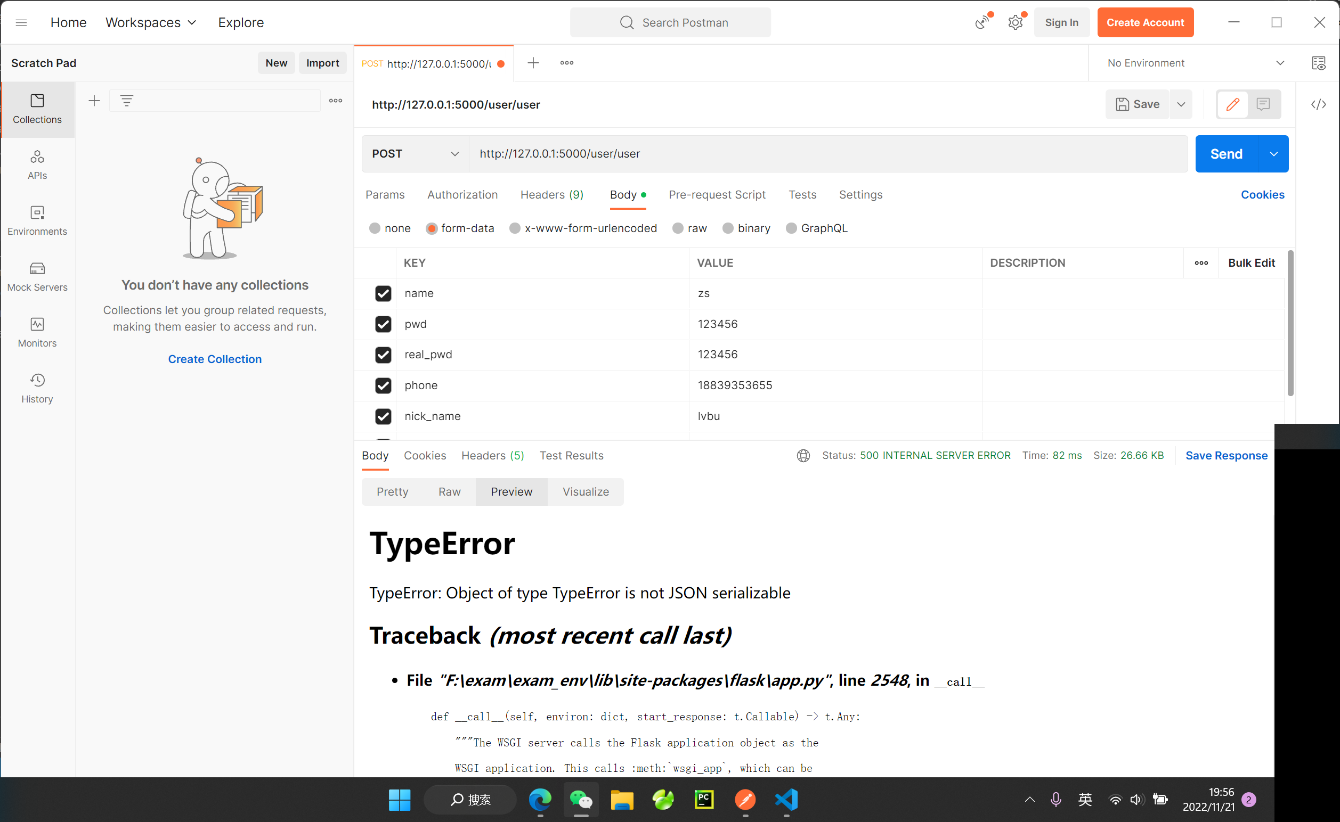Select the raw body type radio
Image resolution: width=1340 pixels, height=822 pixels.
678,228
